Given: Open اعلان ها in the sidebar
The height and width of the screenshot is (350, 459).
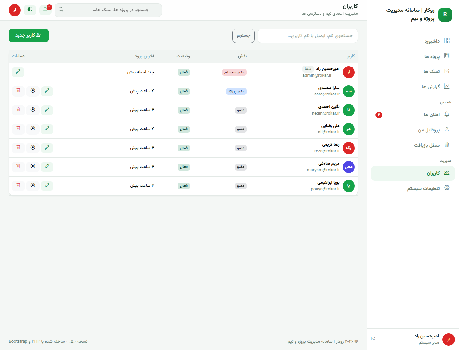Looking at the screenshot, I should pos(413,115).
